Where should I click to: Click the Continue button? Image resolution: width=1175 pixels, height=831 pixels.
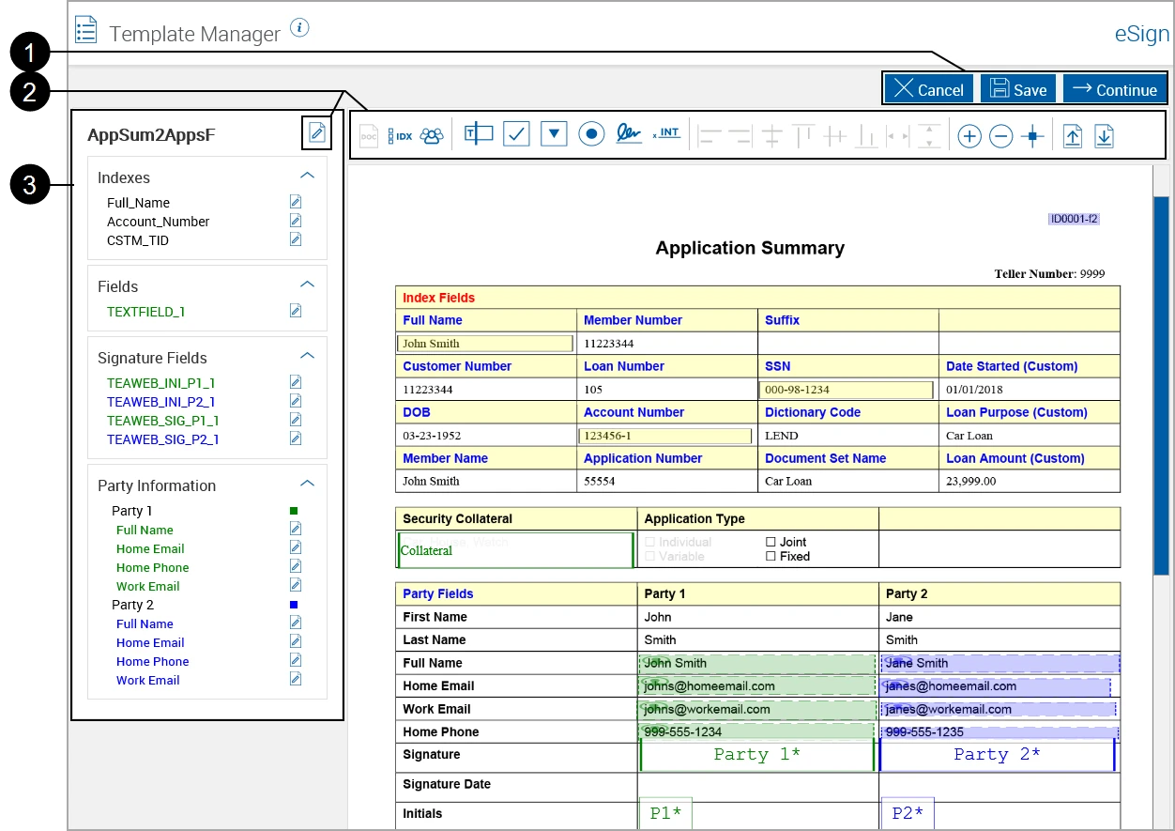[x=1115, y=89]
